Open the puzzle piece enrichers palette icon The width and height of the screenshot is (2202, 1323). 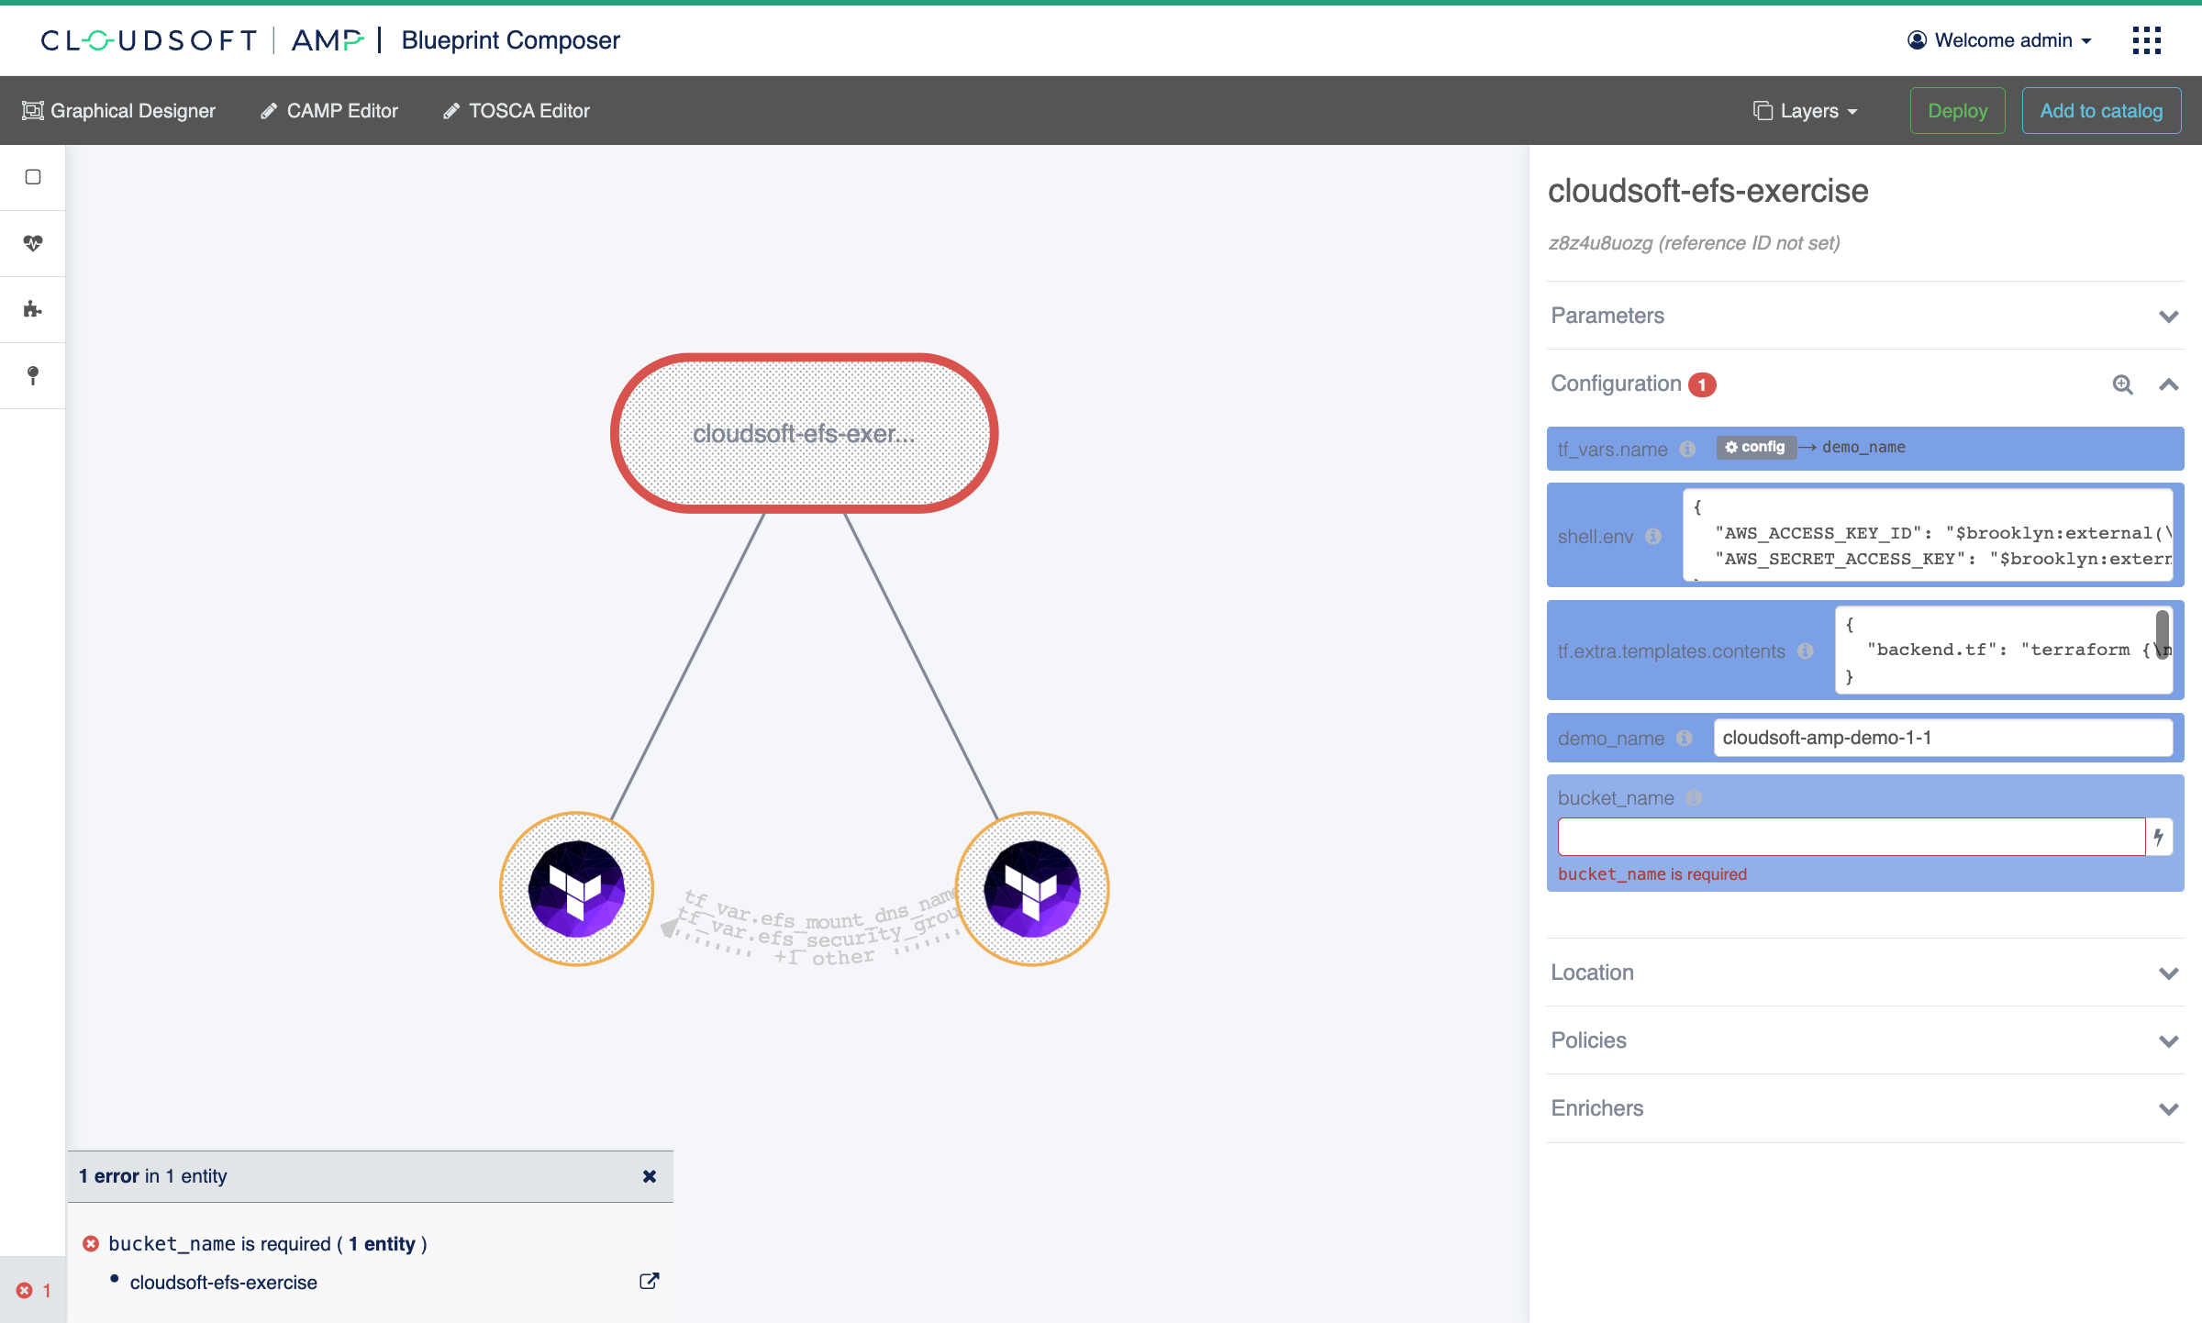pyautogui.click(x=33, y=309)
